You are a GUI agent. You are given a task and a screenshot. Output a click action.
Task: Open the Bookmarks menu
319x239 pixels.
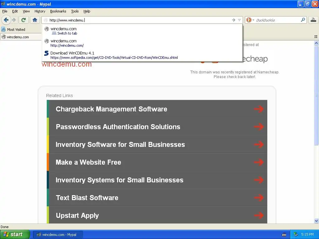[58, 11]
